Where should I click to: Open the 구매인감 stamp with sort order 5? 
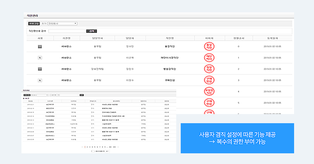tap(209, 103)
